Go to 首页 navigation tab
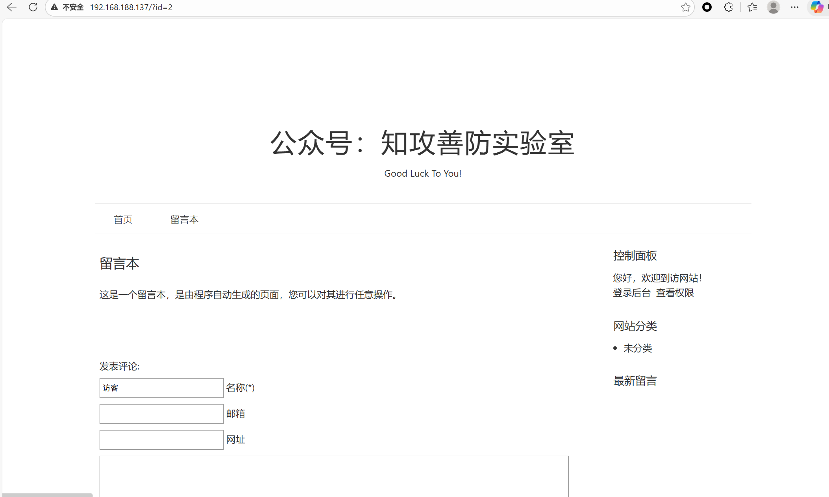 [123, 219]
